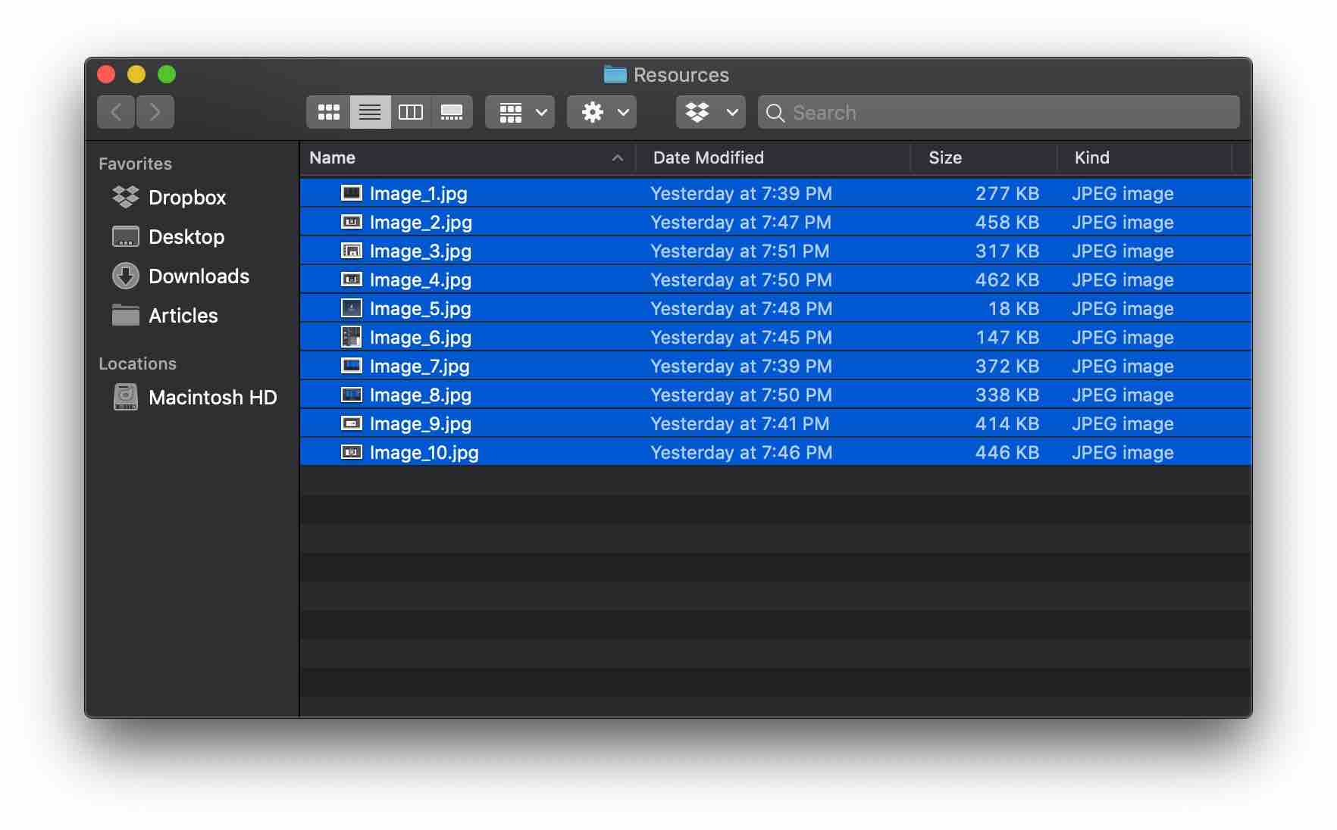Click the Image_1.jpg thumbnail icon
Image resolution: width=1337 pixels, height=830 pixels.
[352, 193]
